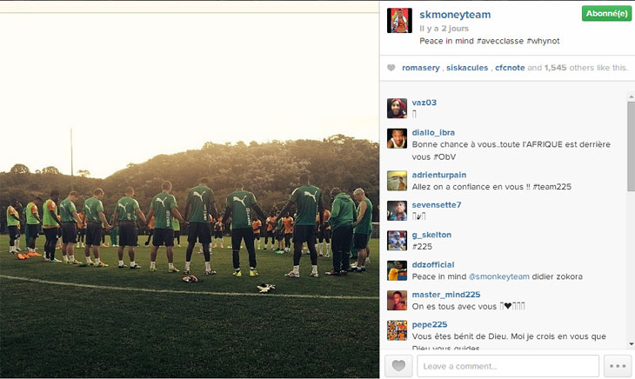
Task: Toggle the green Abonné(e) follow button
Action: (606, 14)
